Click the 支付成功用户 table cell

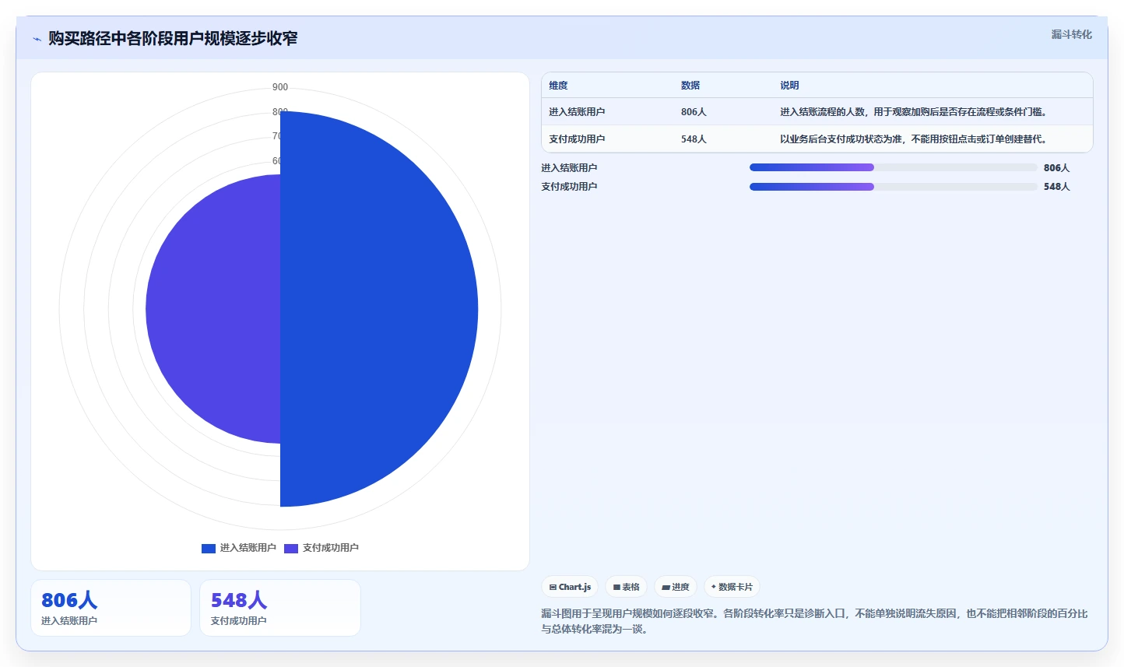(577, 139)
